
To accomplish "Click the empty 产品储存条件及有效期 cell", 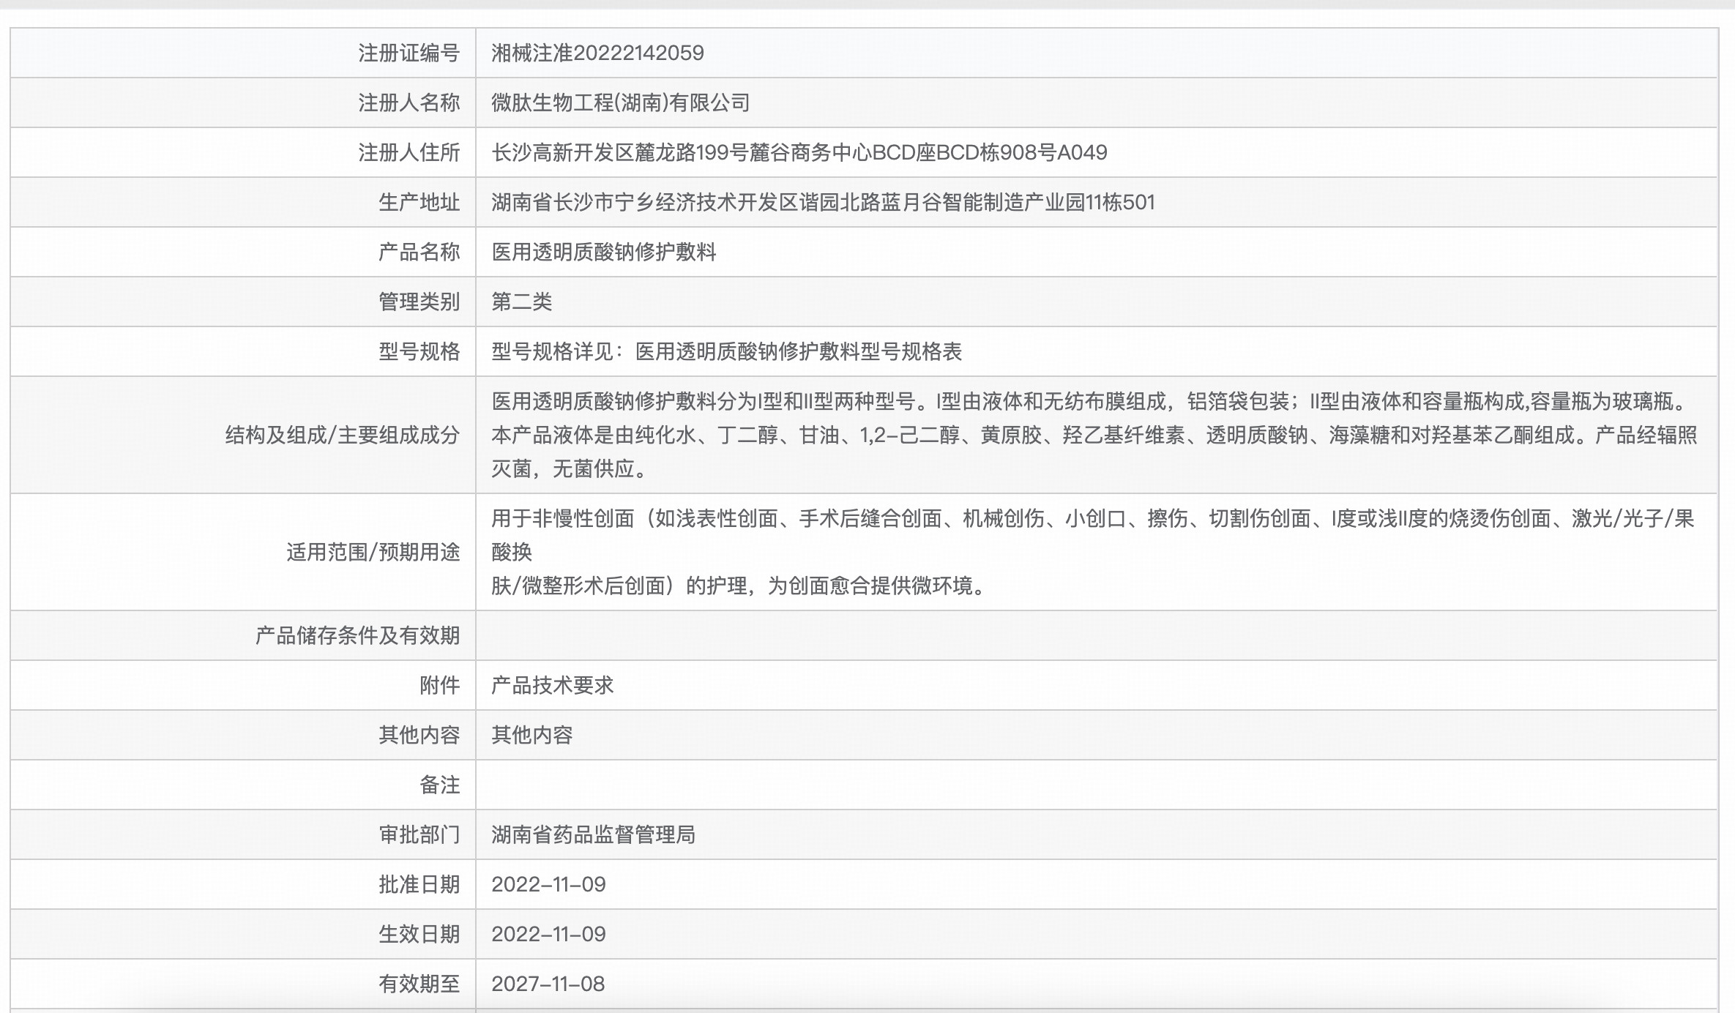I will tap(1095, 635).
